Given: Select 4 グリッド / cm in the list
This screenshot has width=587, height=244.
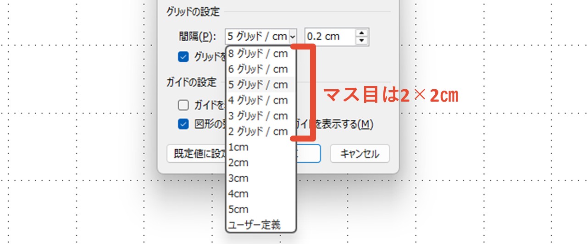Looking at the screenshot, I should (x=260, y=100).
